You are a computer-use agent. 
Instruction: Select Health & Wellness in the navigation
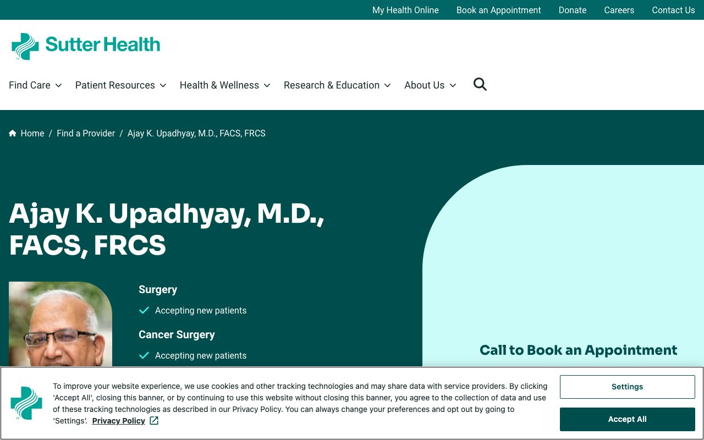219,85
